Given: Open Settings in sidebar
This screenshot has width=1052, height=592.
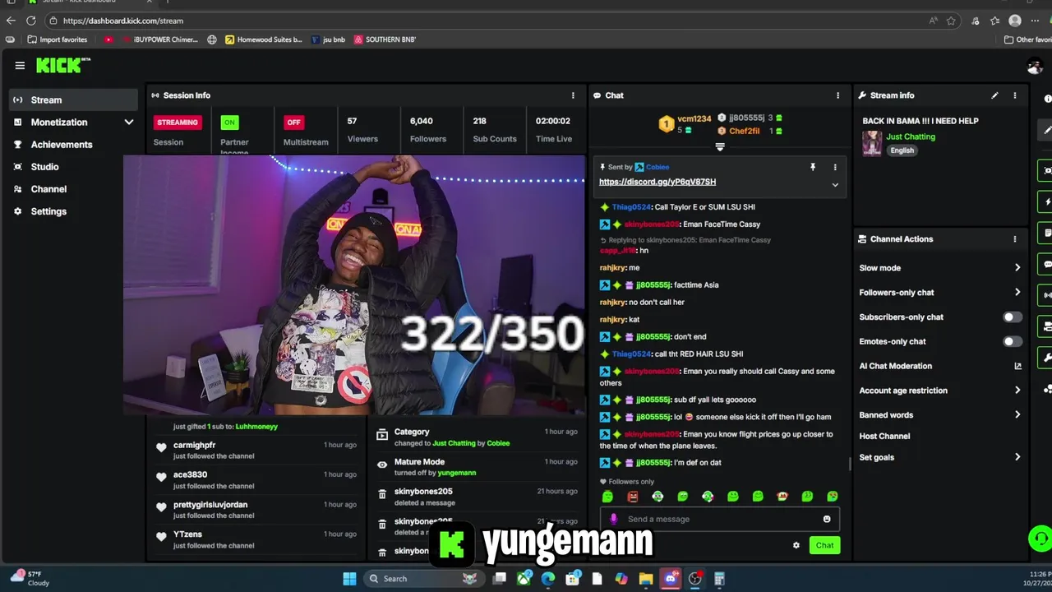Looking at the screenshot, I should pos(48,211).
